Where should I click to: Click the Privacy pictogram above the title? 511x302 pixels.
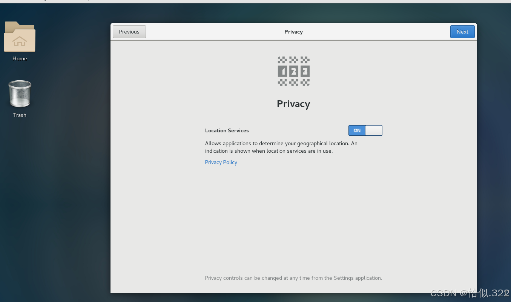293,71
